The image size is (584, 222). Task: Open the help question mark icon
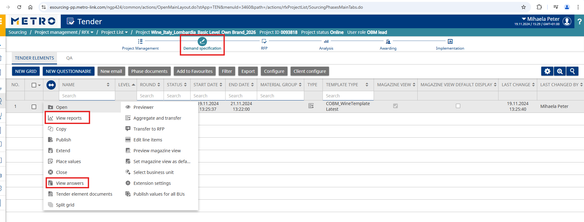click(579, 21)
